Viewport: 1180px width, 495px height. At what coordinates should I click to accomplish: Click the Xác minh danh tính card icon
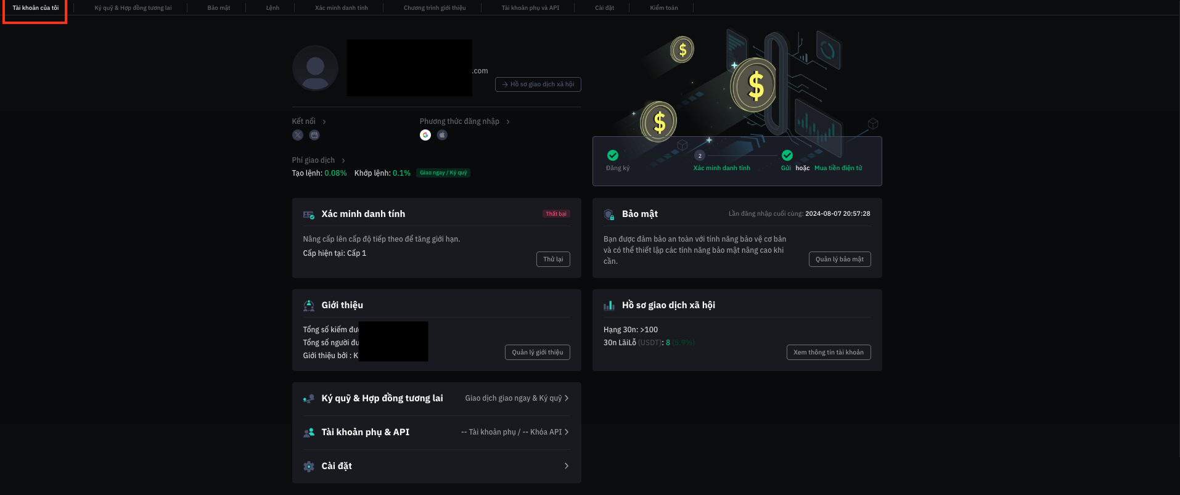(x=309, y=215)
